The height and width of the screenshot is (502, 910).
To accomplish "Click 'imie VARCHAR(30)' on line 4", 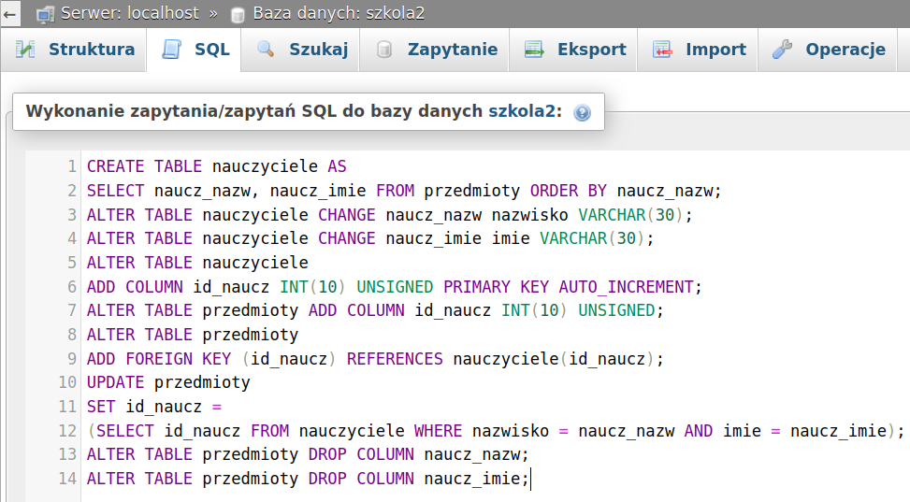I will pos(569,238).
